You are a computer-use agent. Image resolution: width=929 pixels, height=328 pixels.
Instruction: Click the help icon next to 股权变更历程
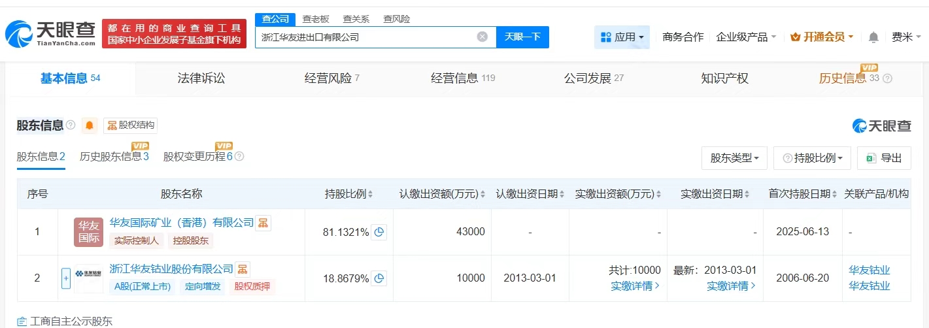pyautogui.click(x=239, y=157)
